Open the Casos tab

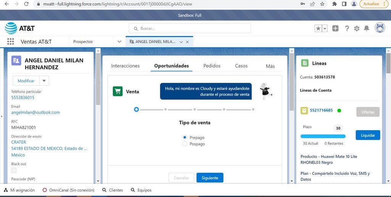coord(241,66)
